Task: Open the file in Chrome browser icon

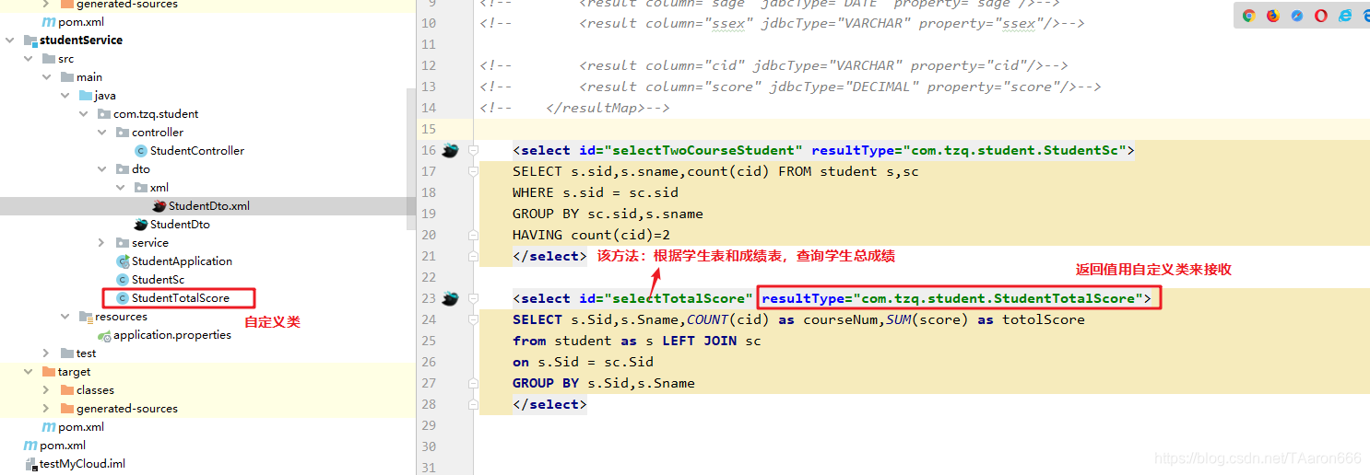Action: pos(1249,16)
